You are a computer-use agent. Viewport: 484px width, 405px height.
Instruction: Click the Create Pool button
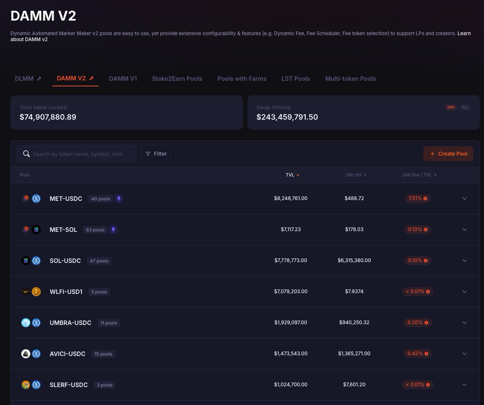449,154
